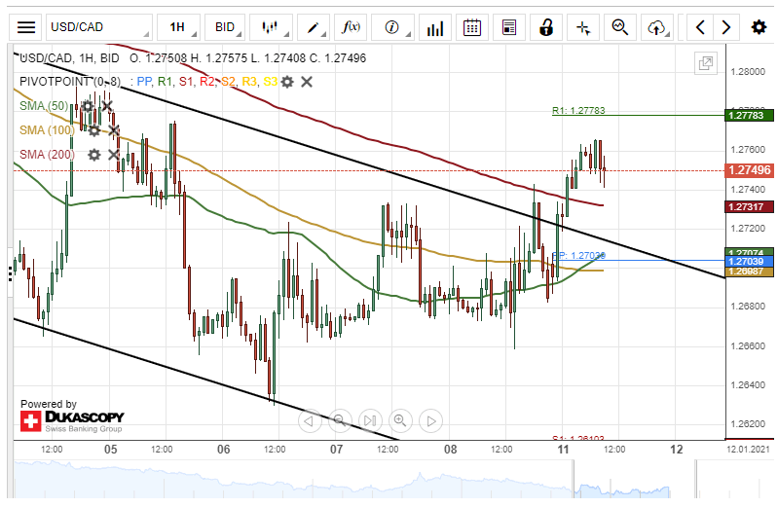The image size is (778, 507).
Task: Switch the BID price side dropdown
Action: pos(225,27)
